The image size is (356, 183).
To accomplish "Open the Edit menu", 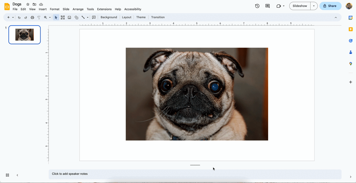I will (x=23, y=9).
